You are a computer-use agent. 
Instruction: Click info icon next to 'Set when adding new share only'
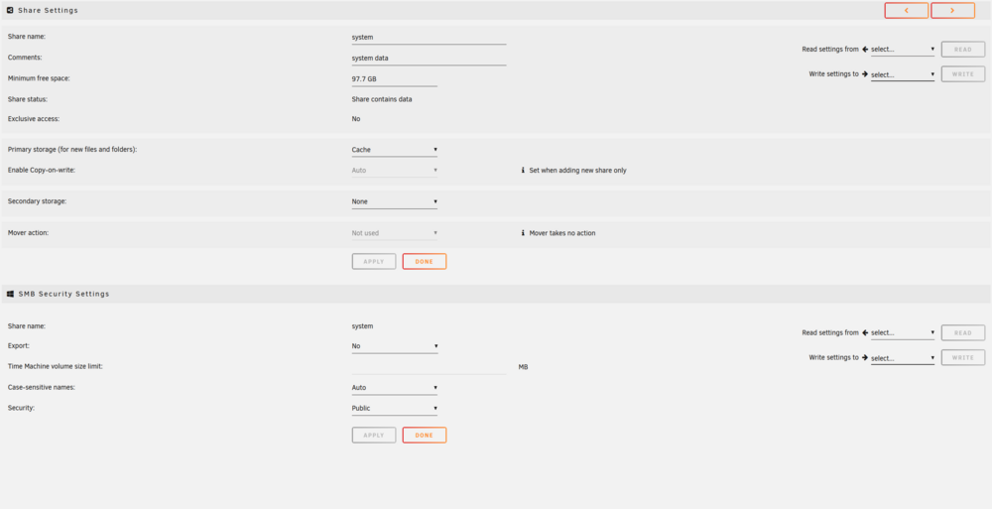[x=523, y=171]
